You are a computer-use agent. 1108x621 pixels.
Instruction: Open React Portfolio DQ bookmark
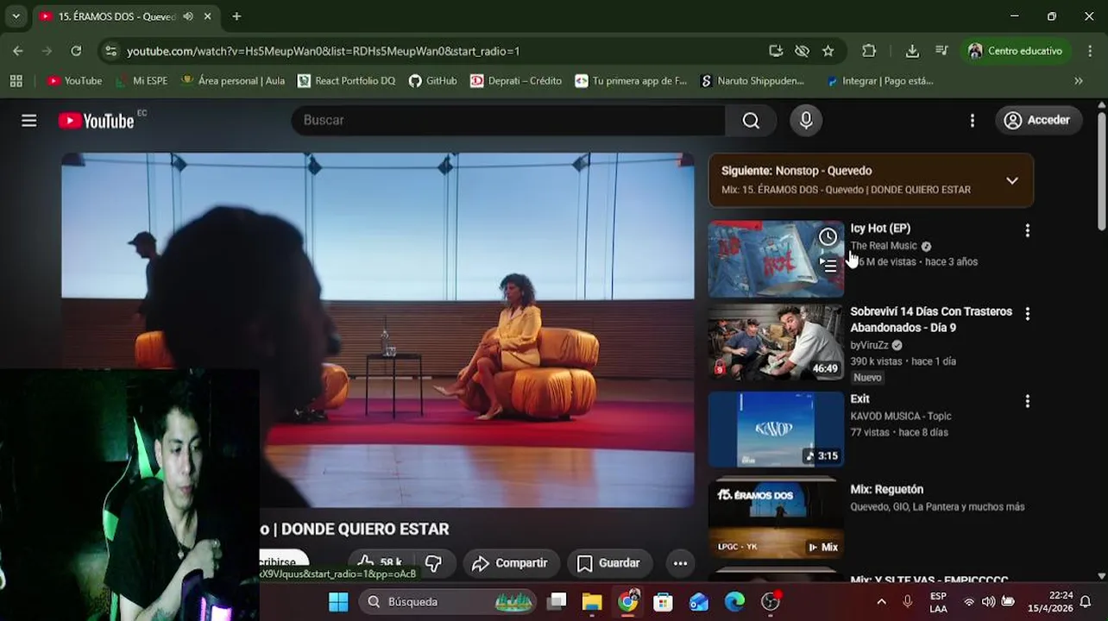[x=346, y=81]
